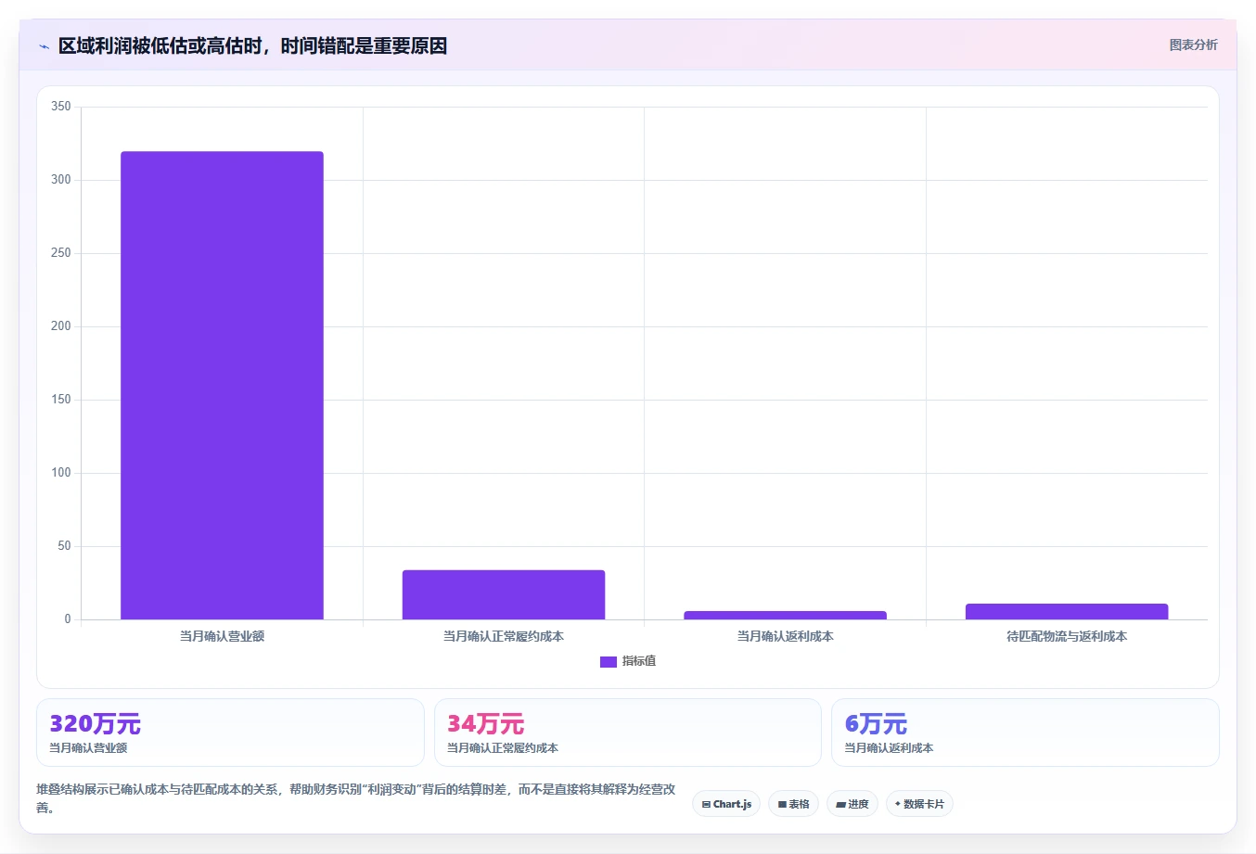Viewport: 1256px width, 854px height.
Task: Click the chart title 区域利润被低估或高估时
Action: [x=252, y=45]
